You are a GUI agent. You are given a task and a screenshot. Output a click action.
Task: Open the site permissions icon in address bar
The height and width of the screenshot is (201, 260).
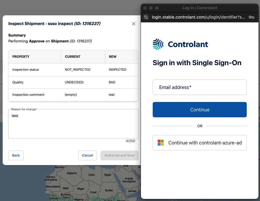coord(146,17)
